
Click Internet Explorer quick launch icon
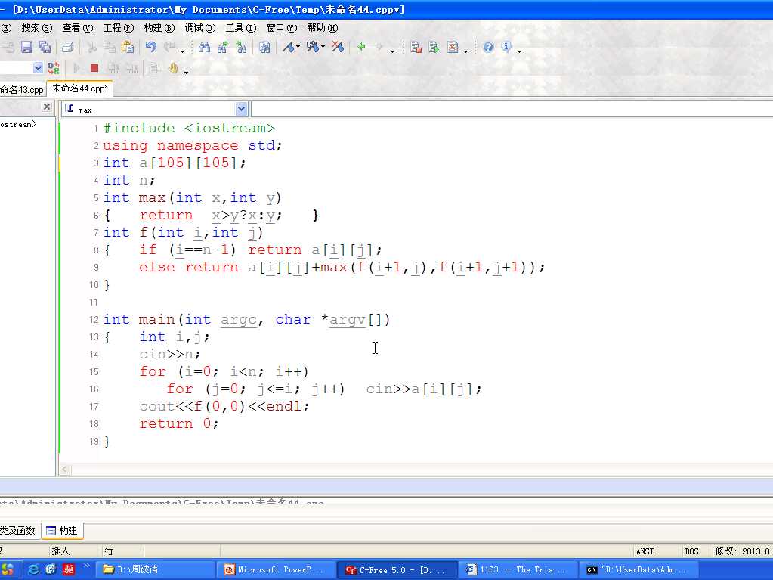[34, 569]
